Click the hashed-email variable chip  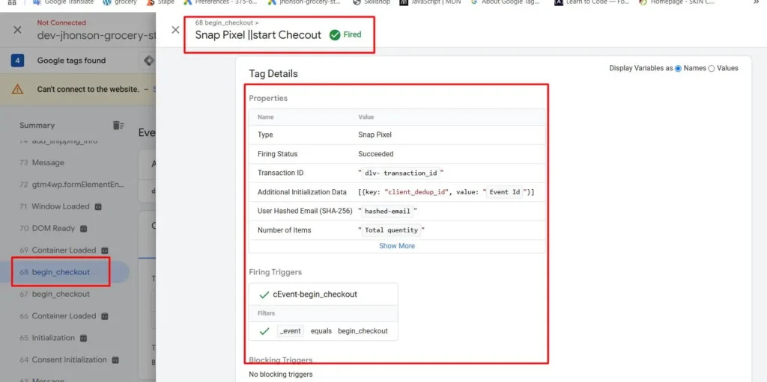pos(387,212)
